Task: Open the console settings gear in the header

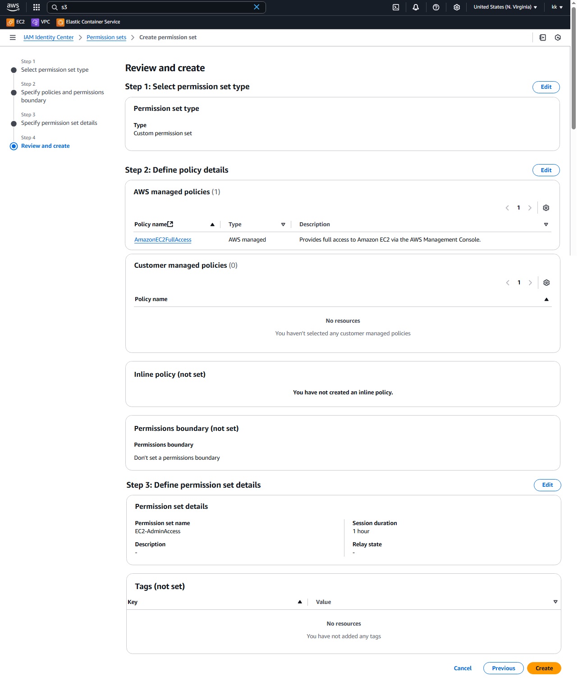Action: [x=457, y=7]
